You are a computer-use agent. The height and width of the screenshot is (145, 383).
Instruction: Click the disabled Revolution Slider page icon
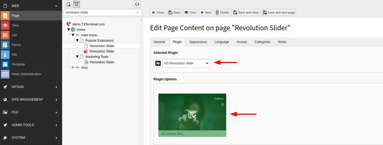point(86,51)
